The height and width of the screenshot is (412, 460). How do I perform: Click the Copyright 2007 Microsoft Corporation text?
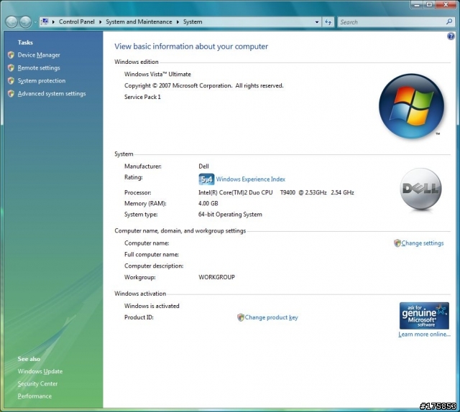click(204, 85)
